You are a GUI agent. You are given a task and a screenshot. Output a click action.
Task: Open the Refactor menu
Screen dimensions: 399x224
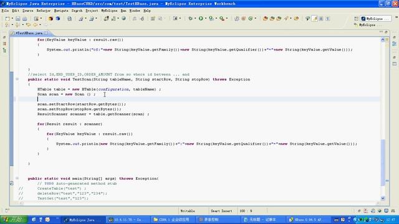(x=44, y=11)
